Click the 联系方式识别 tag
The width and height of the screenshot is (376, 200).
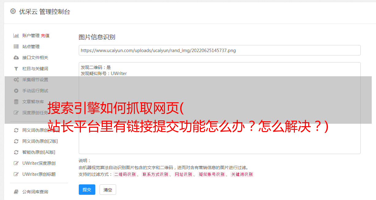[x=155, y=174]
